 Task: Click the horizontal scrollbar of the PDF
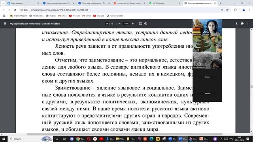pyautogui.click(x=125, y=134)
